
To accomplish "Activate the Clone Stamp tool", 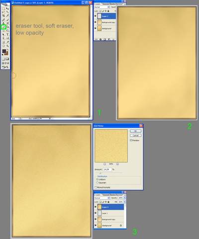I will 3,23.
